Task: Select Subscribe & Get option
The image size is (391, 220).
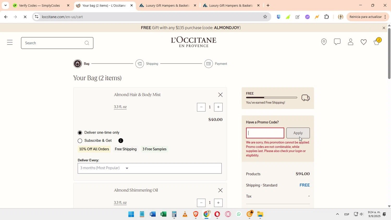Action: [80, 141]
